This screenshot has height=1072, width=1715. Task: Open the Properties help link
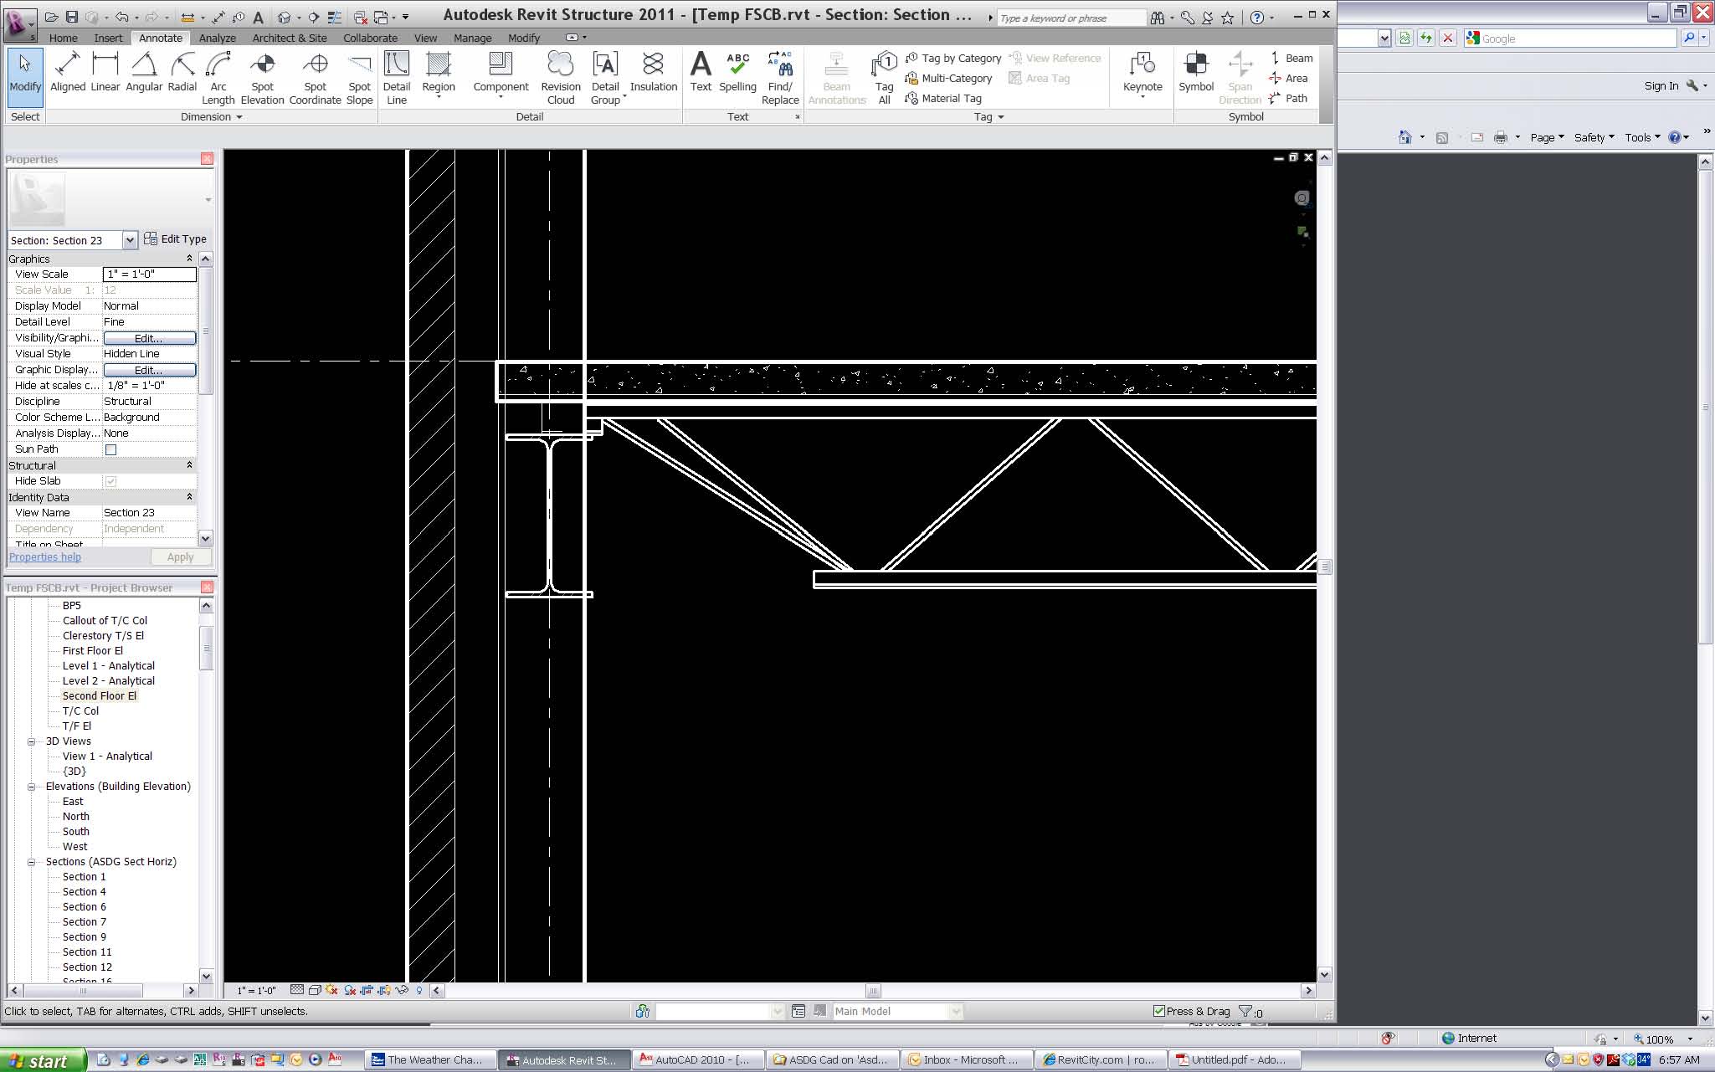[x=45, y=557]
